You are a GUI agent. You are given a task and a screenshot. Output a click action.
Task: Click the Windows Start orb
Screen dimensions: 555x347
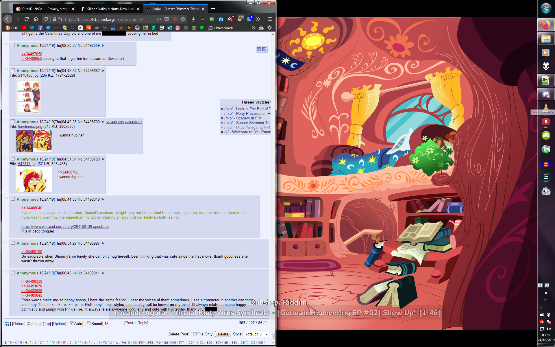[546, 8]
